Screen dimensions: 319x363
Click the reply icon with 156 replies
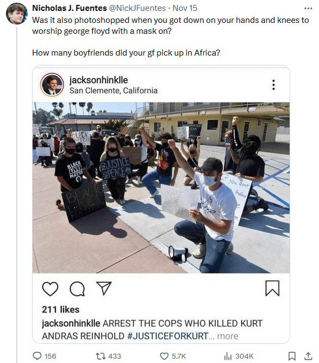point(37,356)
